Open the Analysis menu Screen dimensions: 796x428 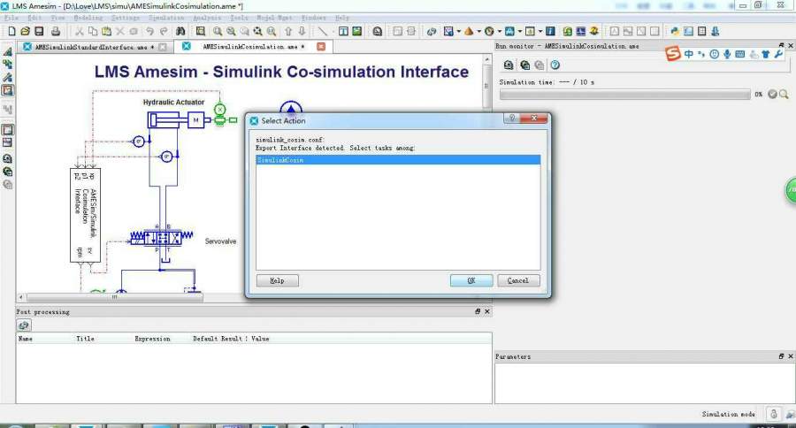[x=207, y=18]
